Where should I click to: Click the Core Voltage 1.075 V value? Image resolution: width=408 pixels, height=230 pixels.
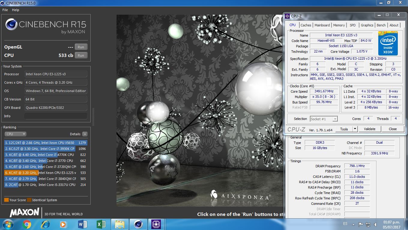(x=362, y=51)
